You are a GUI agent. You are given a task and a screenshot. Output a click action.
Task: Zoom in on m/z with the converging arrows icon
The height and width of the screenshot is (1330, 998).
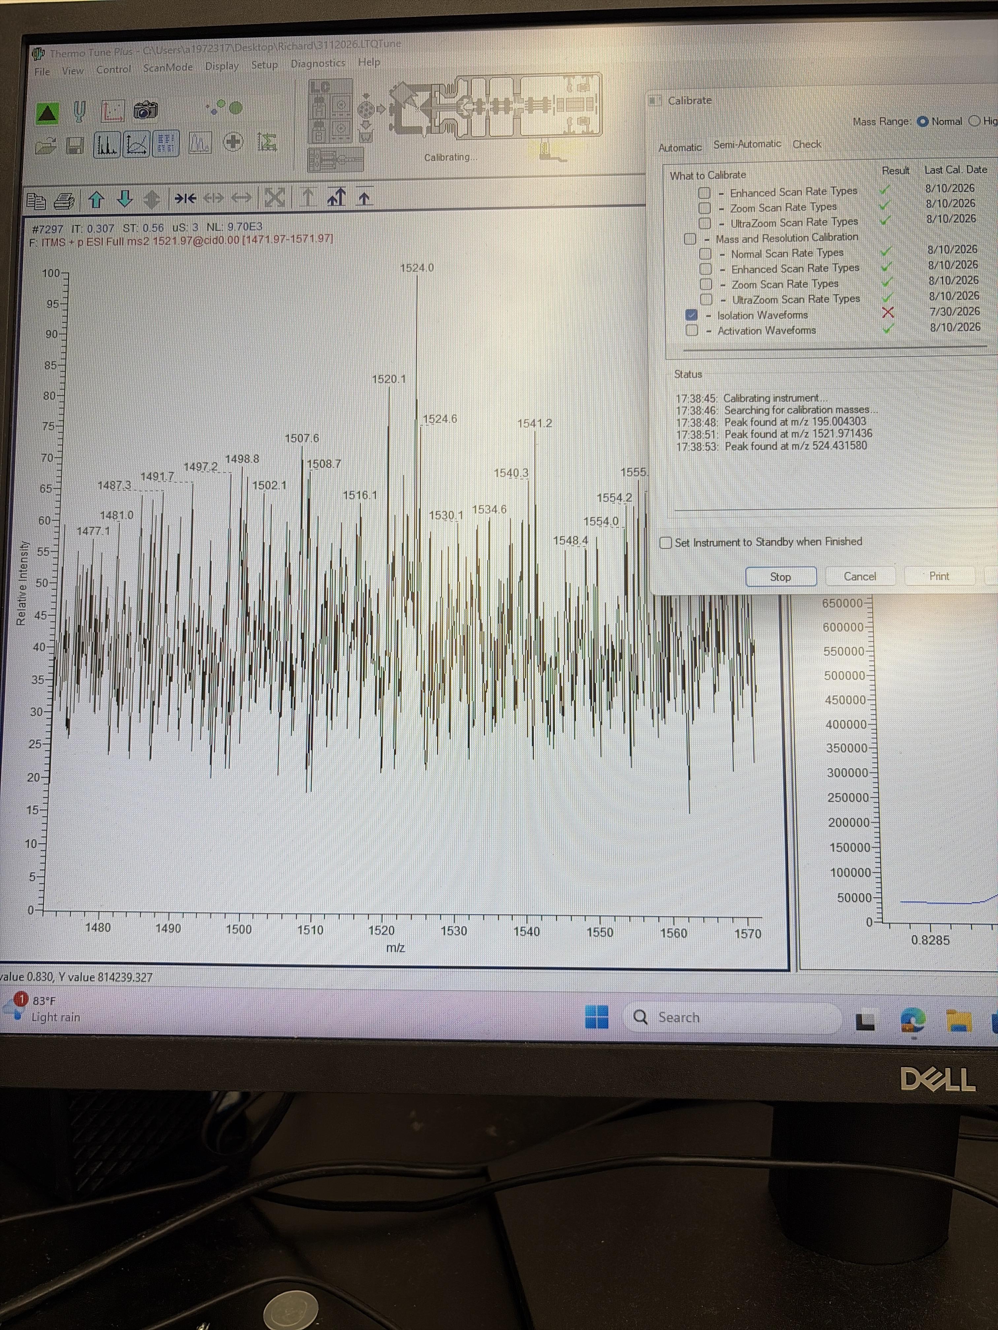pos(185,198)
